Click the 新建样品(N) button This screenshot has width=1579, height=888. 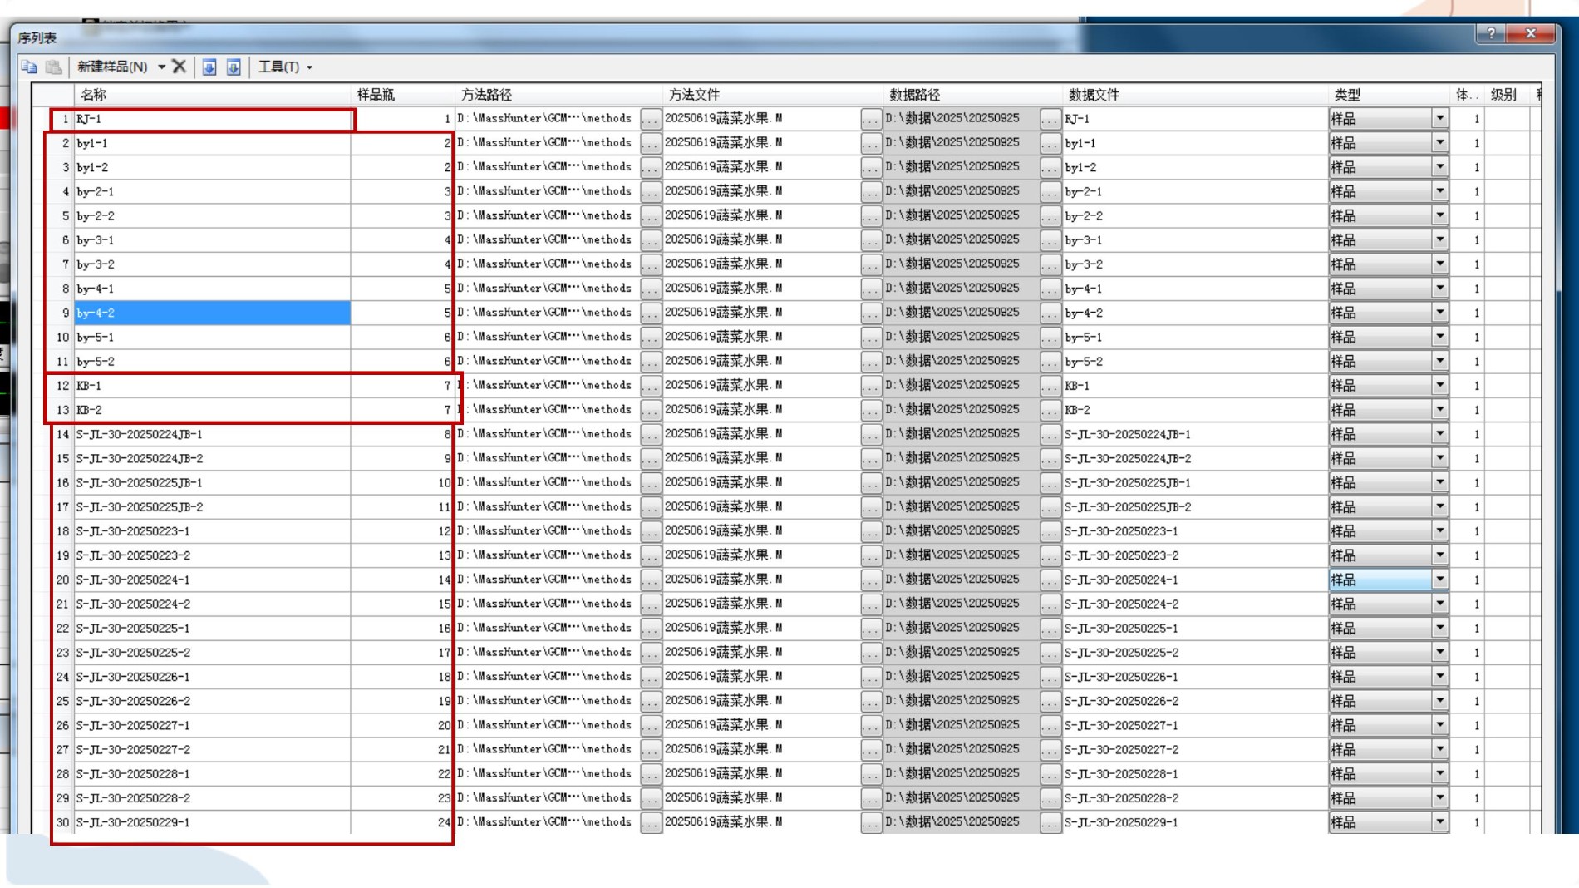(x=112, y=67)
